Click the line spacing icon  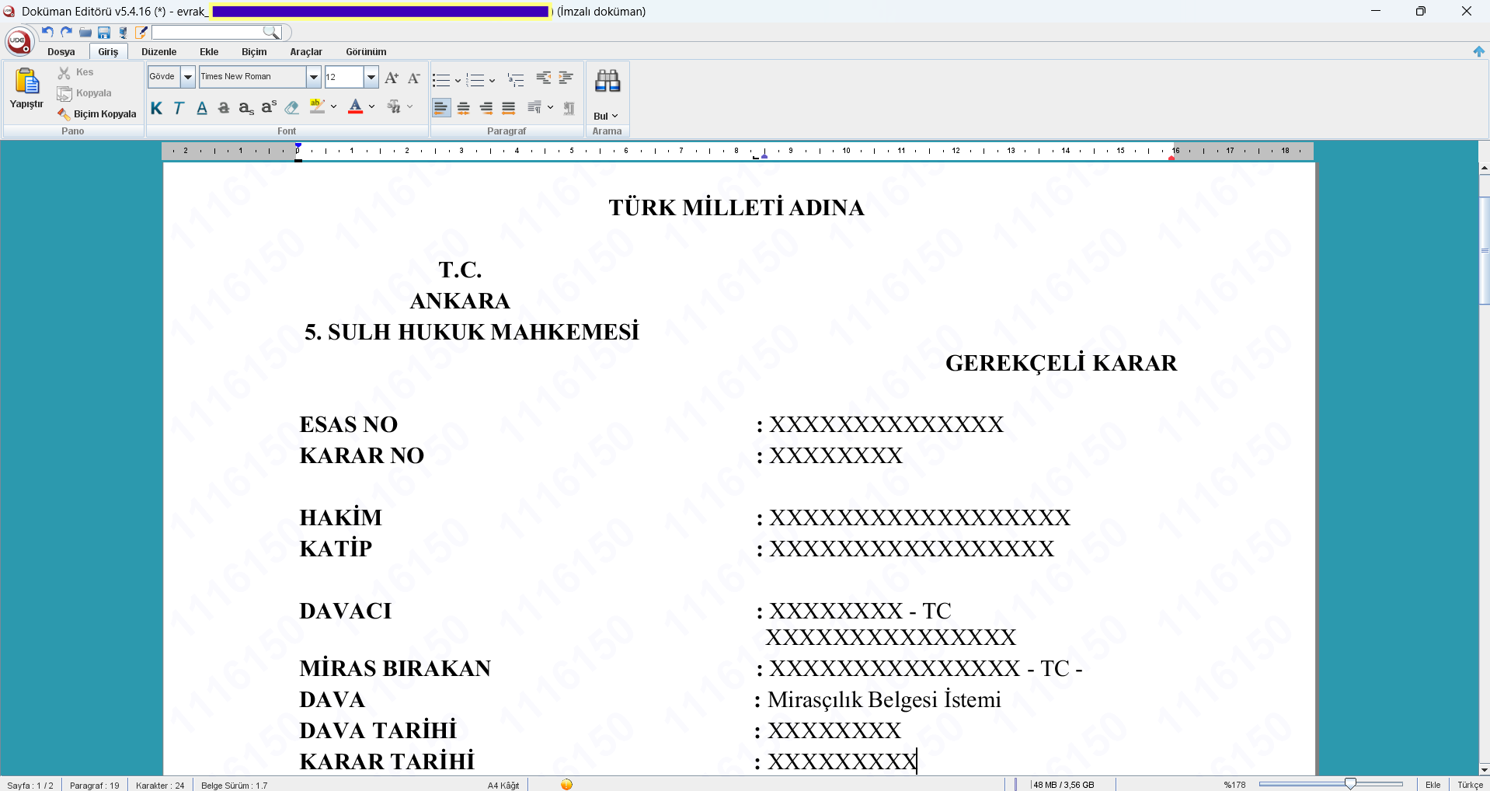(x=534, y=107)
